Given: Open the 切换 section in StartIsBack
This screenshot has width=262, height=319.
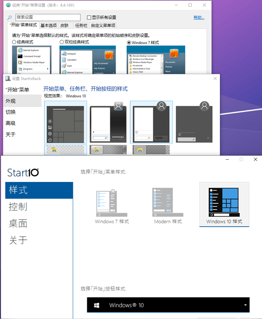Looking at the screenshot, I should (x=22, y=112).
